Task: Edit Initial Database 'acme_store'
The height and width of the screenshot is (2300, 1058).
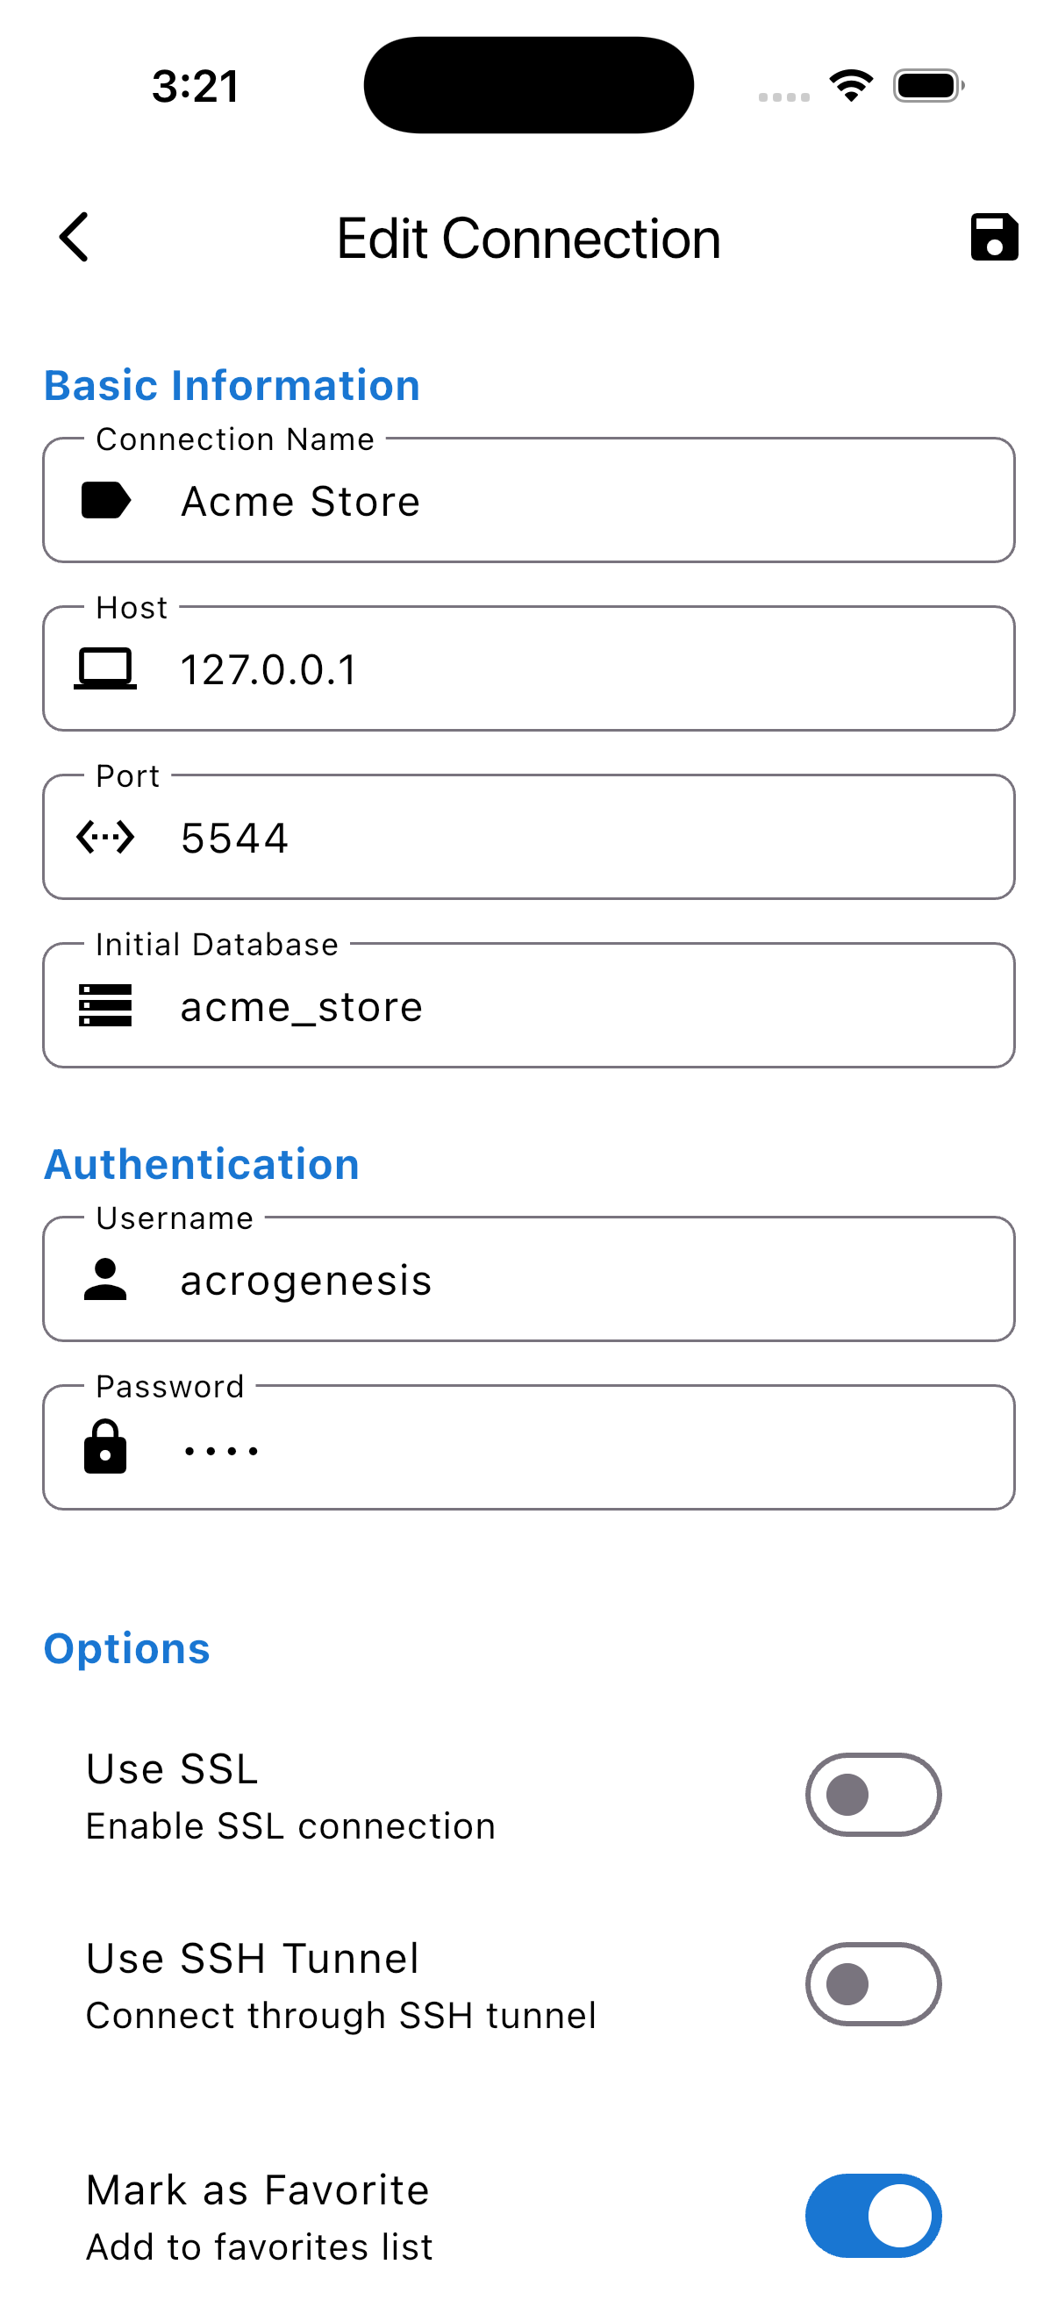Action: [528, 1005]
